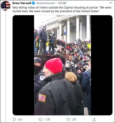Click the retweet arrows icon
This screenshot has width=115, height=123.
(x=40, y=119)
